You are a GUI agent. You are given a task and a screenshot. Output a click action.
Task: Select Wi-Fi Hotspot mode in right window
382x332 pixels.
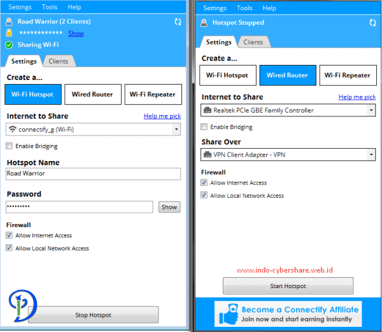(x=228, y=75)
